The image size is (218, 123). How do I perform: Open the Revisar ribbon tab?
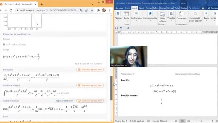pos(170,8)
